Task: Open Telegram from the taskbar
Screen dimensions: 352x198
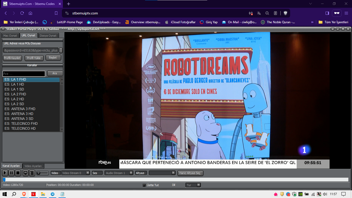Action: click(53, 194)
